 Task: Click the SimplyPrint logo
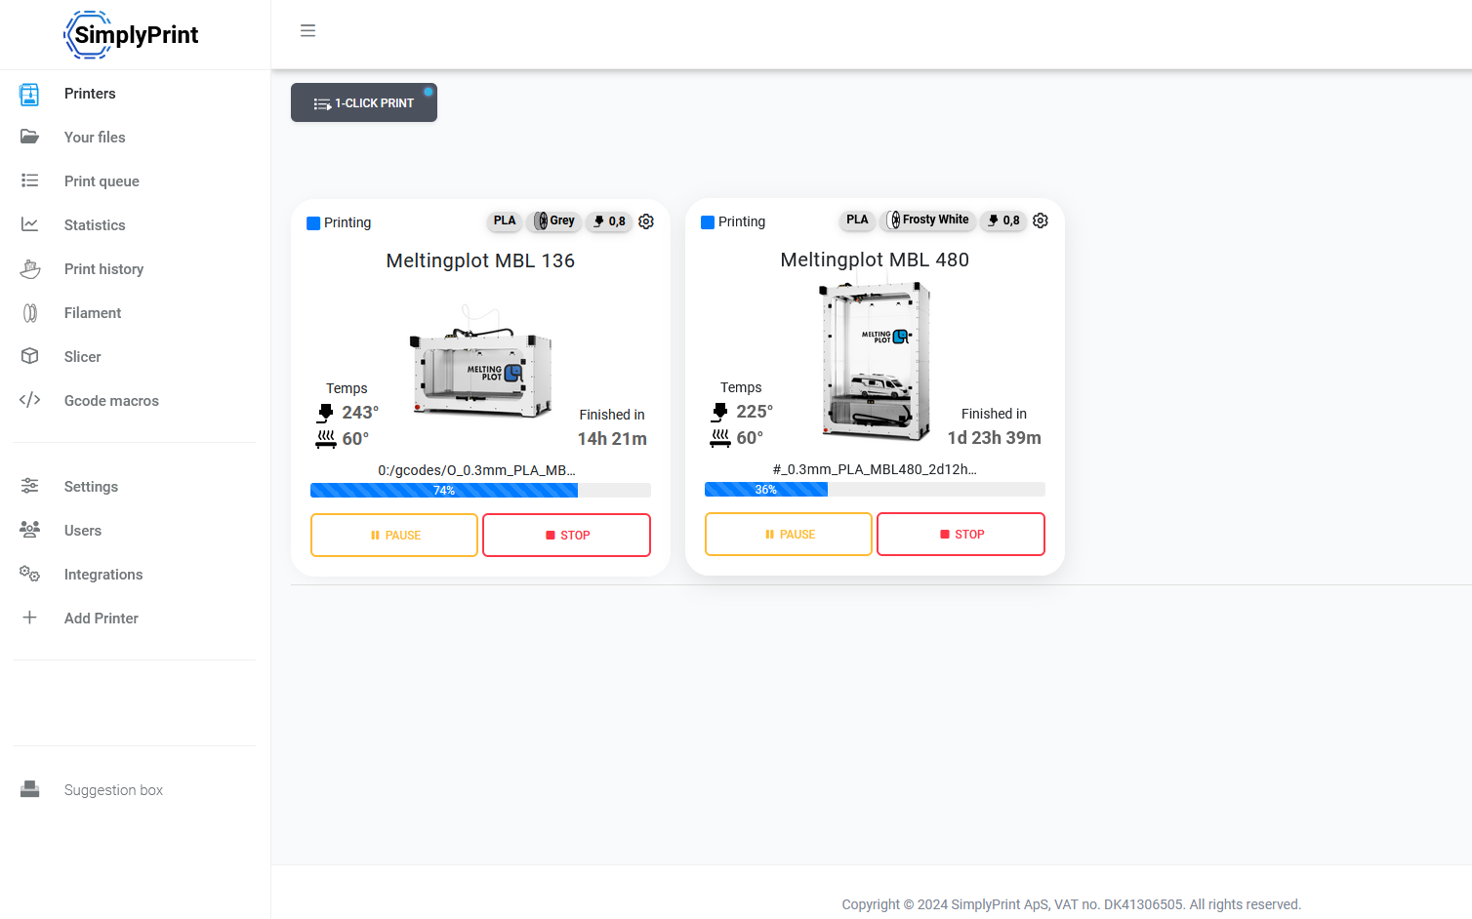coord(131,35)
